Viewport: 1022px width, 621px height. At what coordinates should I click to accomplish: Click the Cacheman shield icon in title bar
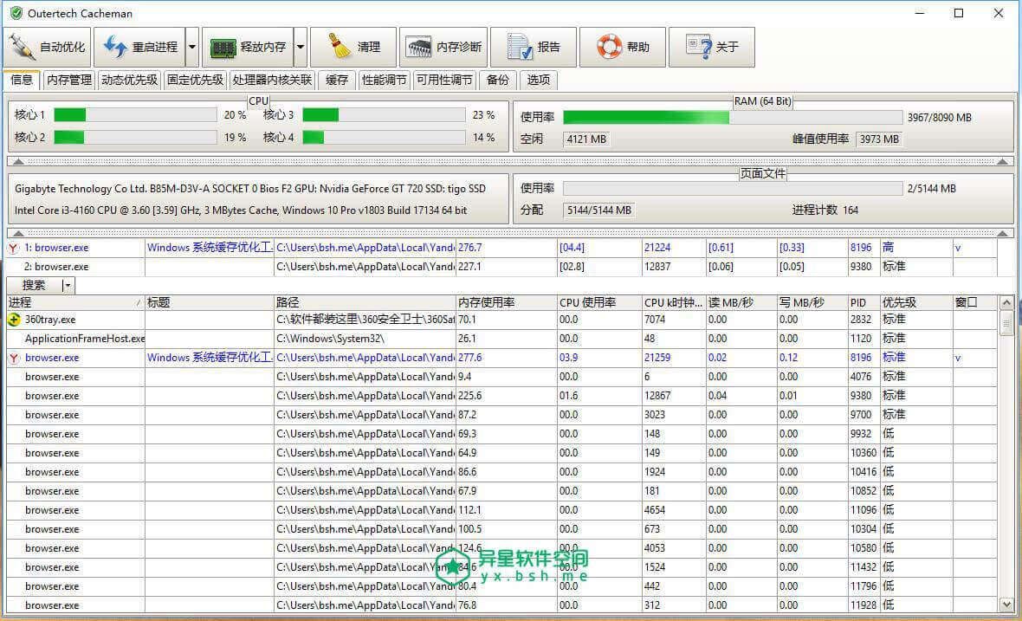tap(16, 13)
